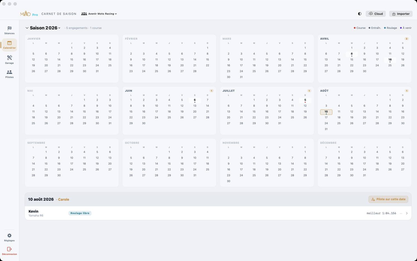Screen dimensions: 417x261
Task: Click the MAD Pro logo
Action: coord(29,14)
